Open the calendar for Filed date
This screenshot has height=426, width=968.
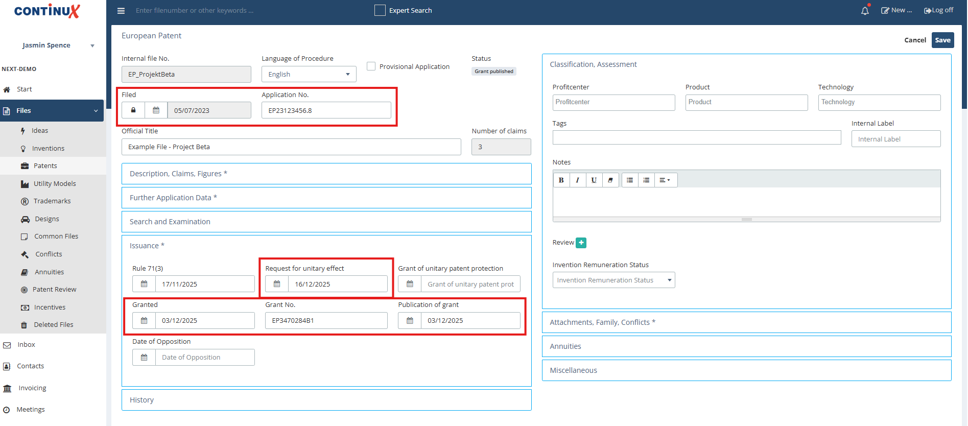click(156, 110)
